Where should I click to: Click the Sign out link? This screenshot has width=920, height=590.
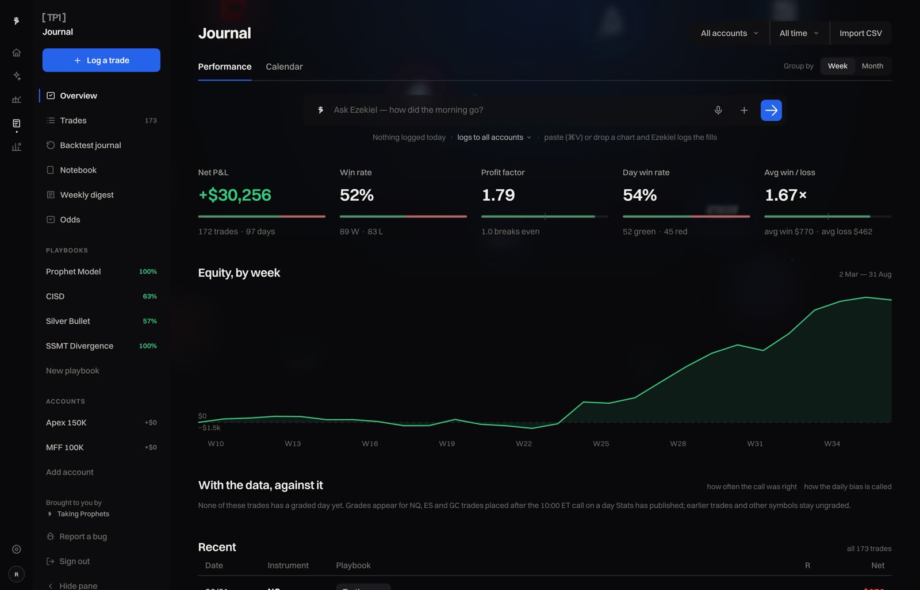68,561
